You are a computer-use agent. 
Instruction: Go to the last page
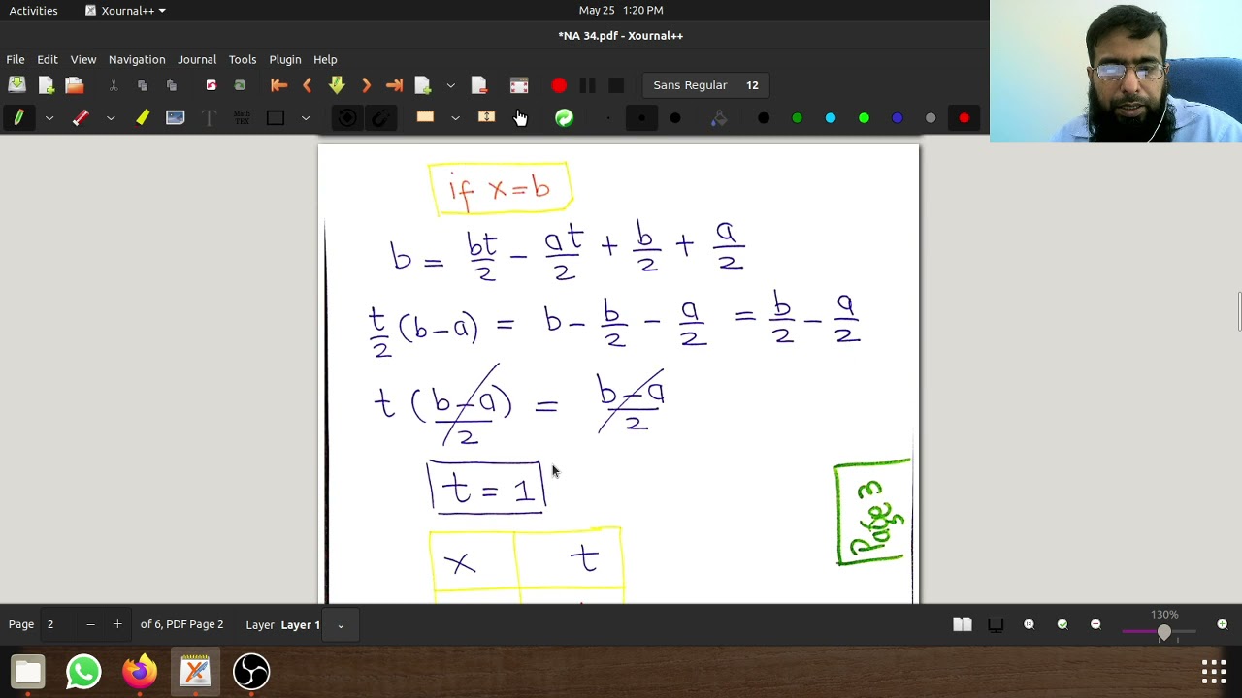[x=394, y=85]
